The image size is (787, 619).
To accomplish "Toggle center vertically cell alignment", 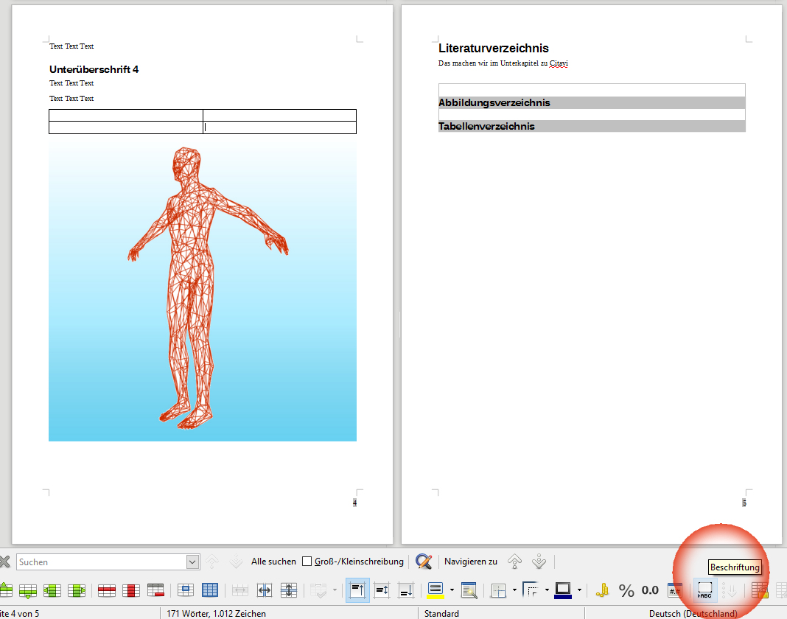I will [x=382, y=590].
